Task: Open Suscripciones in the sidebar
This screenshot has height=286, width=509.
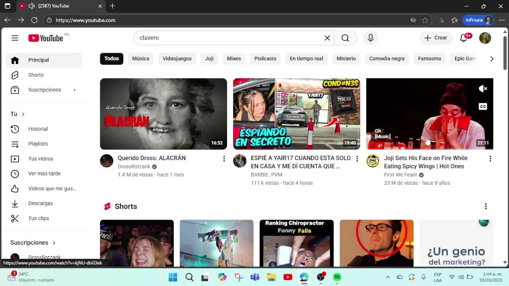Action: point(44,90)
